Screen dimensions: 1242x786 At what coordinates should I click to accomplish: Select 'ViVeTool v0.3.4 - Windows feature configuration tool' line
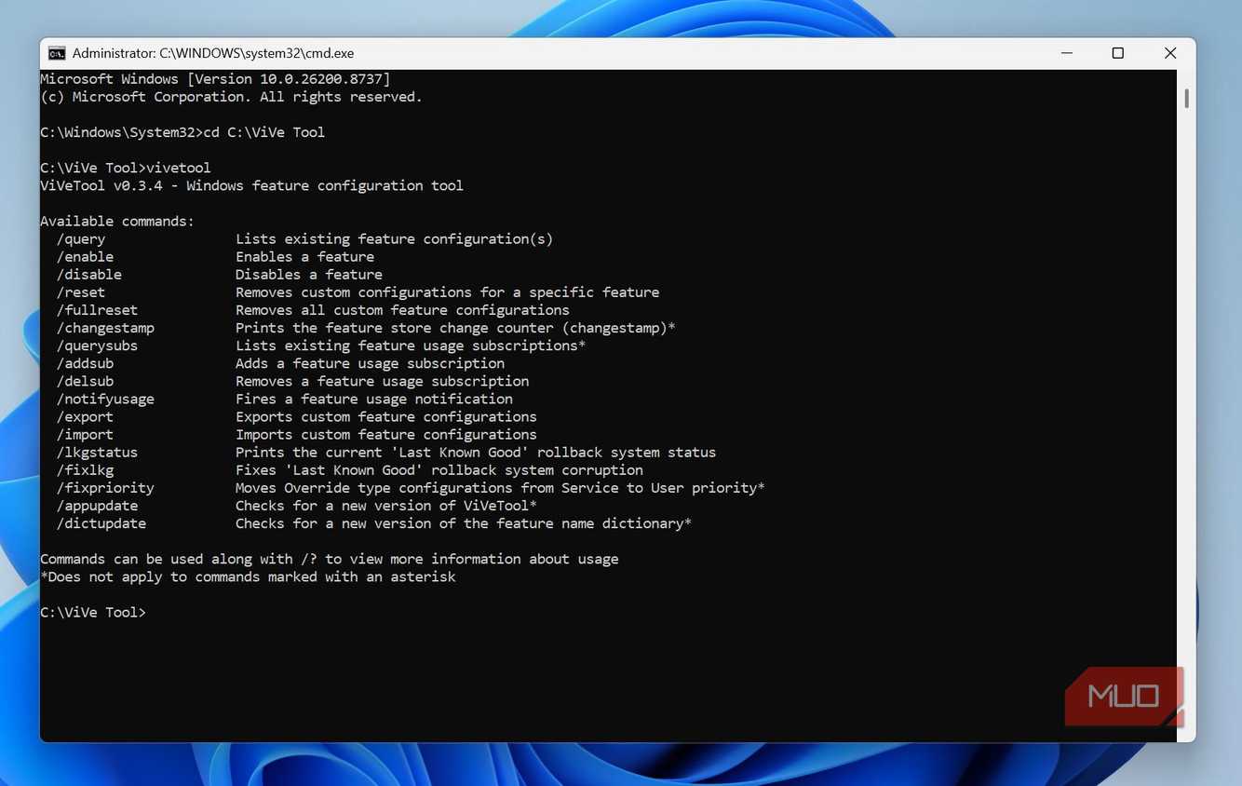click(251, 185)
